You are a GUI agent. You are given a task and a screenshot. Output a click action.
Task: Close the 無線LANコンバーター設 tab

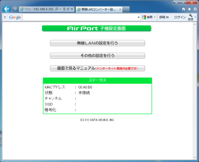tap(120, 10)
